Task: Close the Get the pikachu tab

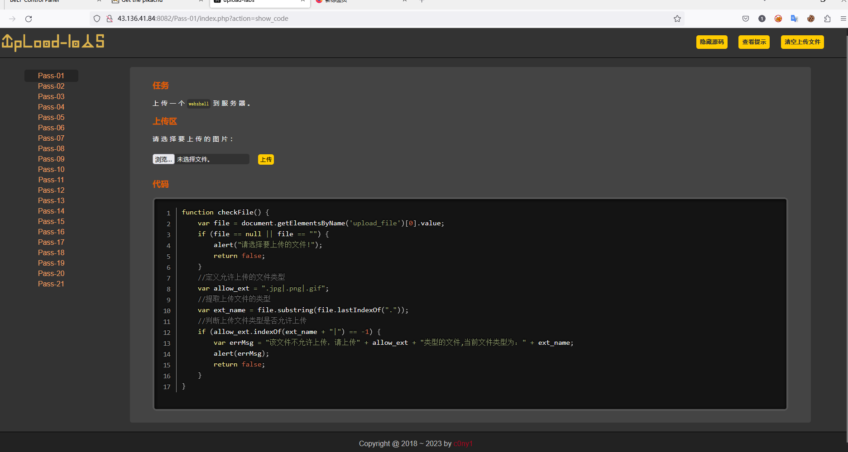Action: click(x=201, y=1)
